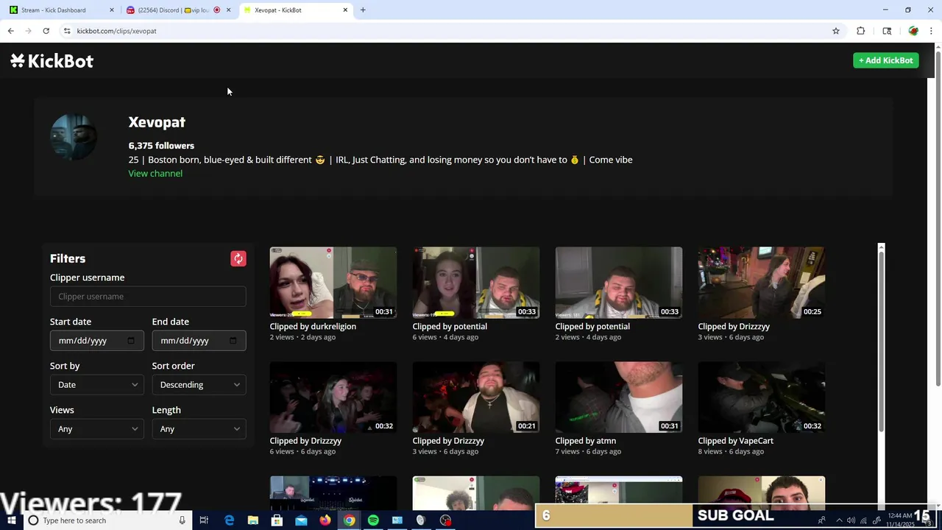
Task: View site information icon in address bar
Action: click(x=67, y=31)
